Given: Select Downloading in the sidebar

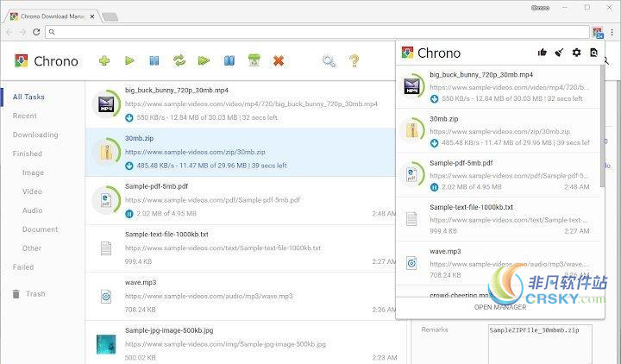Looking at the screenshot, I should pyautogui.click(x=35, y=135).
